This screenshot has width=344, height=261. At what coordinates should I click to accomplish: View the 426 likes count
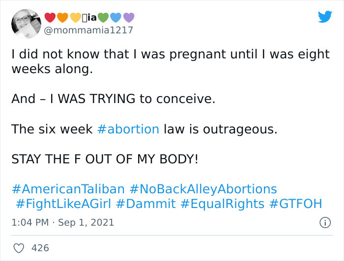coord(40,248)
